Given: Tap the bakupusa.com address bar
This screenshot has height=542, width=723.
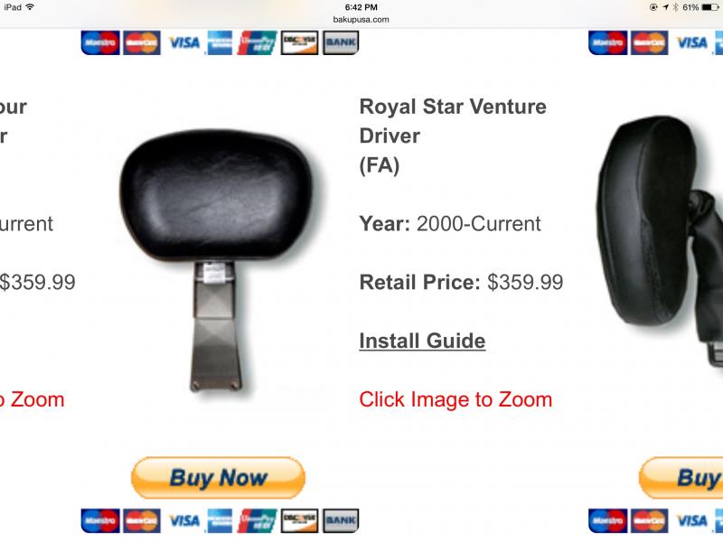Looking at the screenshot, I should (361, 19).
